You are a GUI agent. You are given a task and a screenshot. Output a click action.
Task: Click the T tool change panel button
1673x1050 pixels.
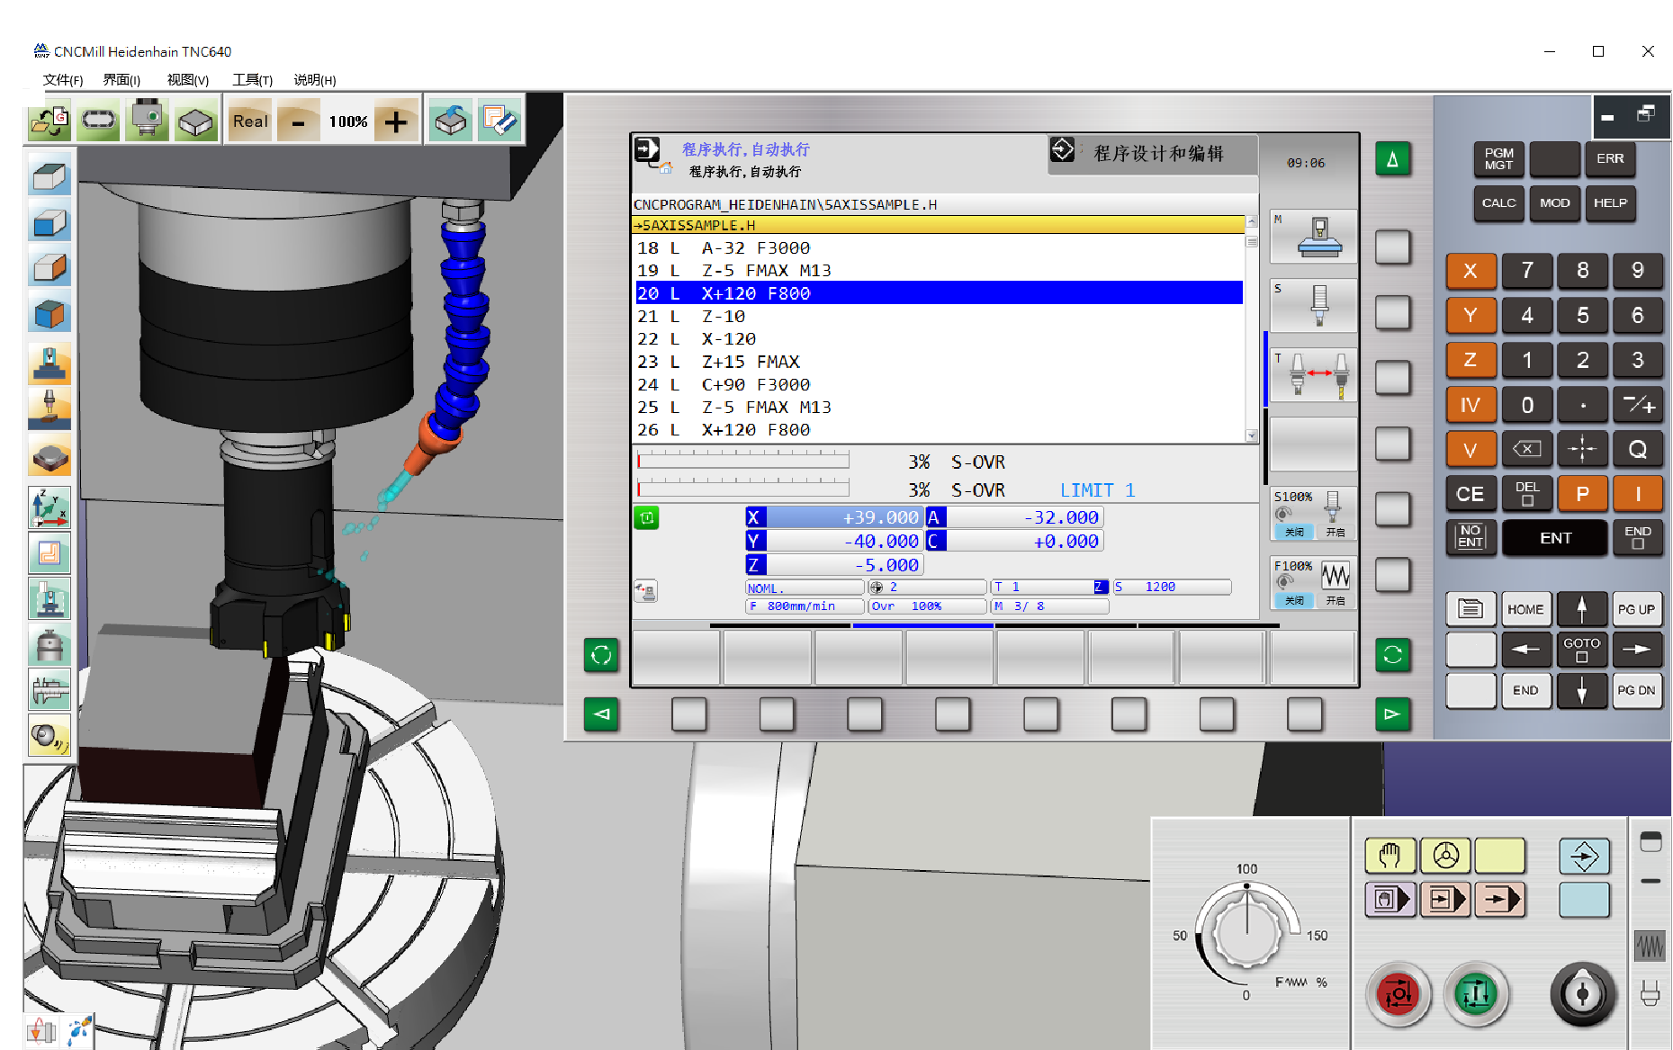pyautogui.click(x=1312, y=375)
